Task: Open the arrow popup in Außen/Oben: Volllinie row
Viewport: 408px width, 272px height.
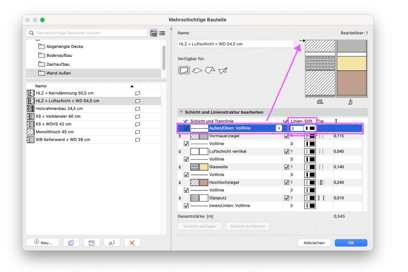Action: pos(279,128)
